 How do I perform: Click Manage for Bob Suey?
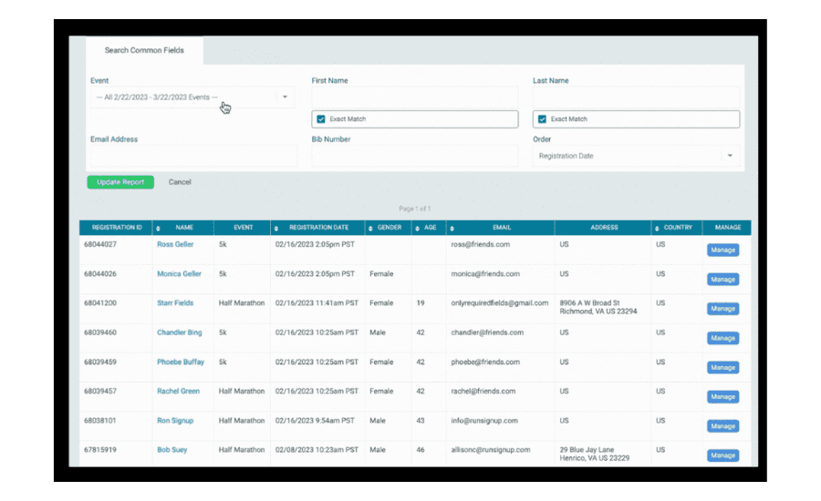[x=723, y=455]
